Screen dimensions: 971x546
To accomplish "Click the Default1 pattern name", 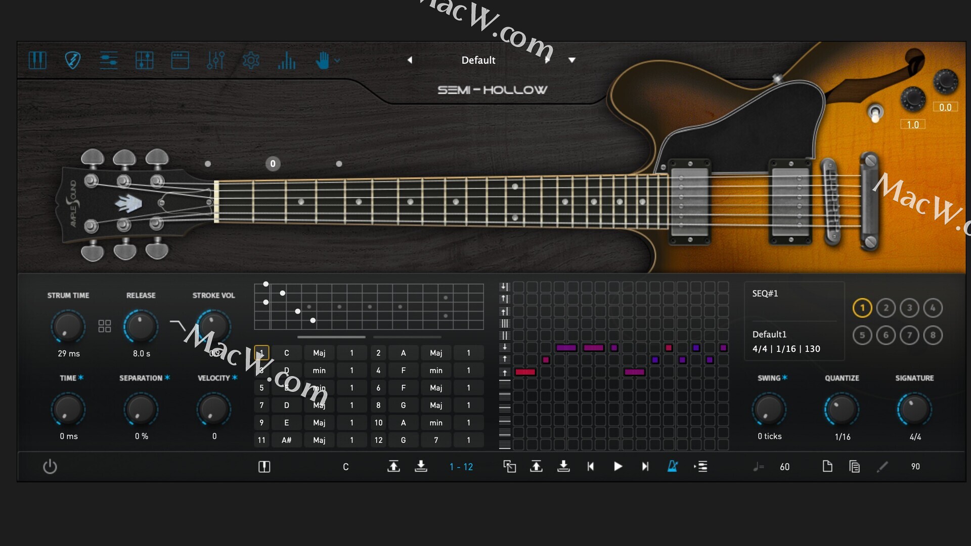I will click(x=769, y=334).
